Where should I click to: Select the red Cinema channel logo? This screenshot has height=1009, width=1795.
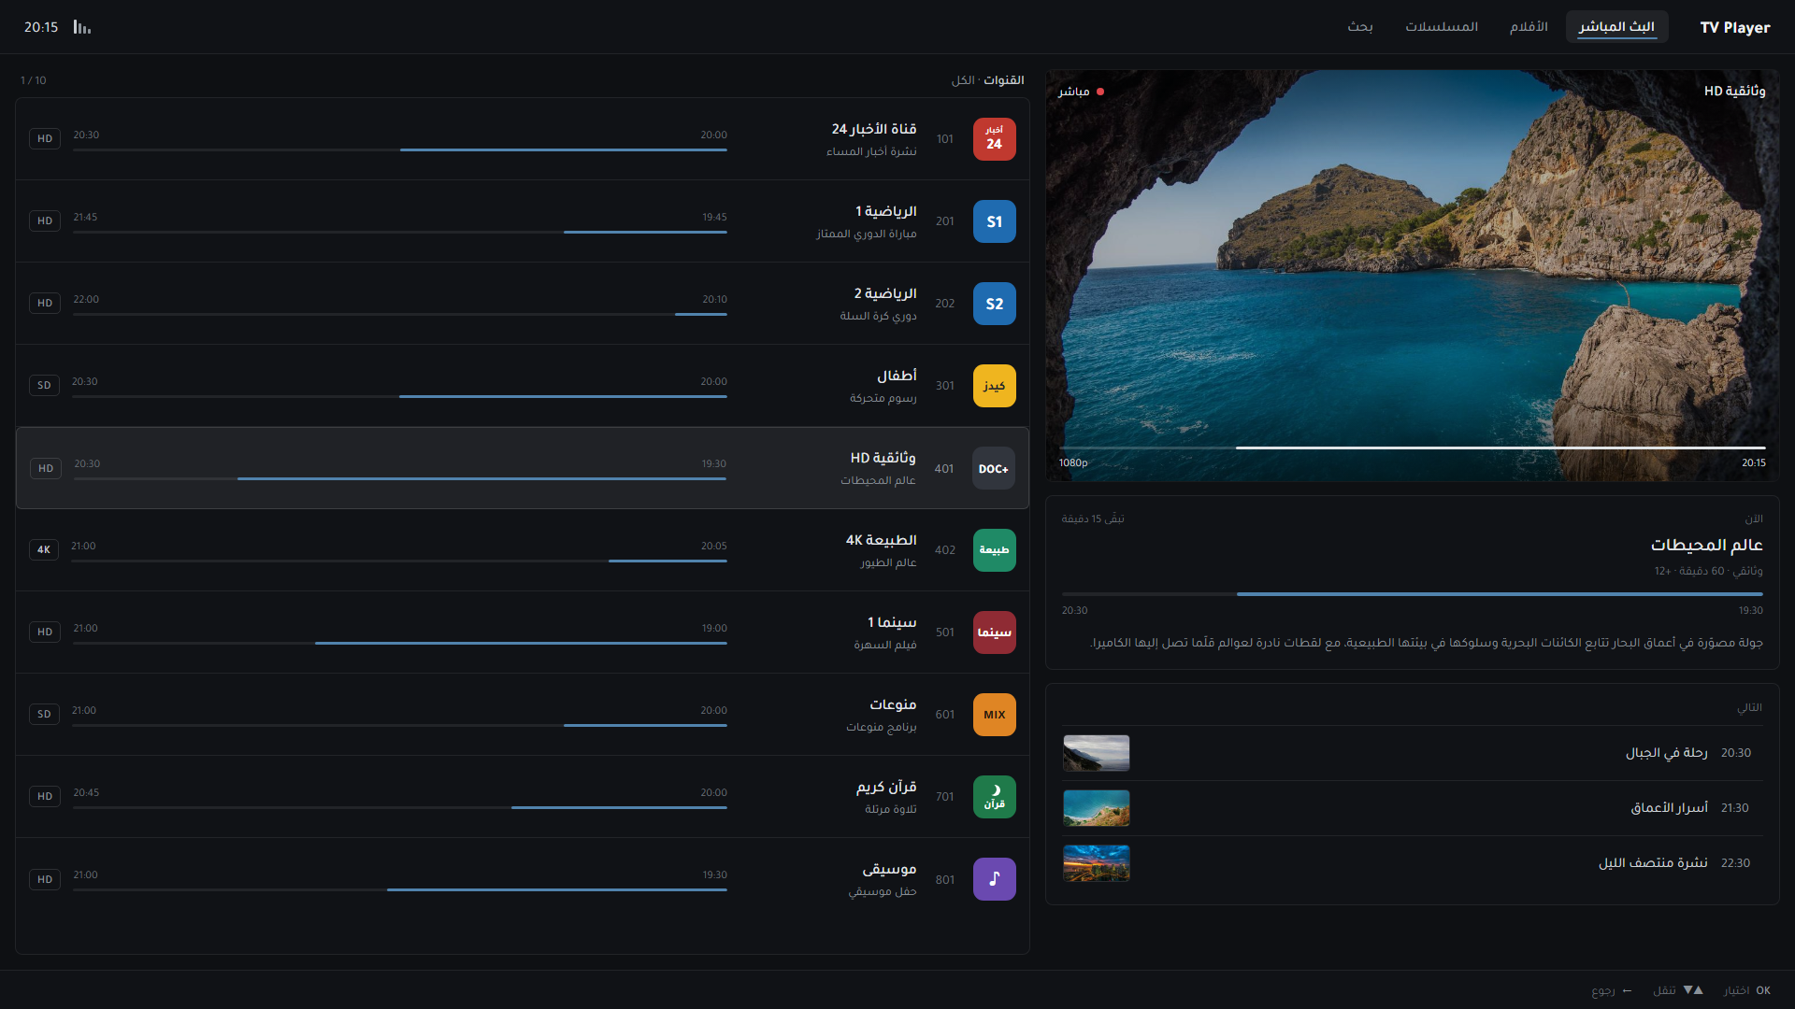coord(994,632)
